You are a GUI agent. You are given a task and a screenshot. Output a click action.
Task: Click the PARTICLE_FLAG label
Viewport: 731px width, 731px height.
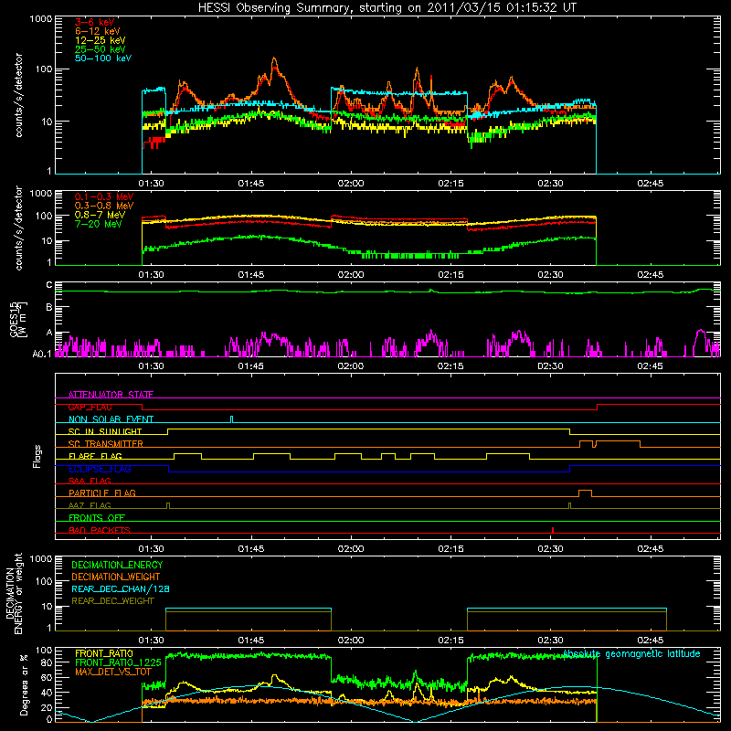click(102, 493)
